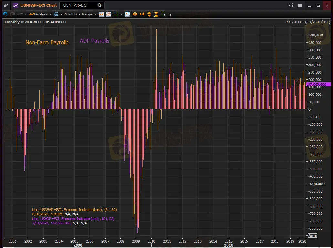This screenshot has height=248, width=333.
Task: Toggle the Auto scale button
Action: pyautogui.click(x=312, y=236)
